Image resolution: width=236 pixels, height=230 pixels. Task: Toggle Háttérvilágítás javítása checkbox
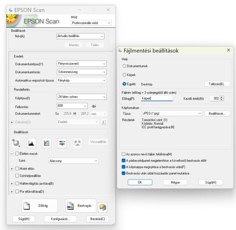[x=17, y=183]
